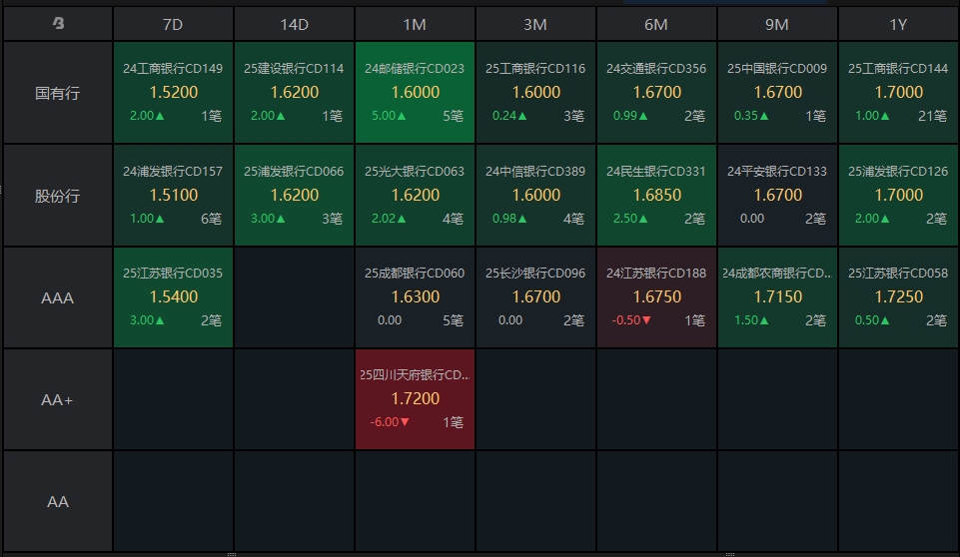Image resolution: width=960 pixels, height=557 pixels.
Task: Click the 21笔 trade count in 25工商银行CD144
Action: point(932,116)
